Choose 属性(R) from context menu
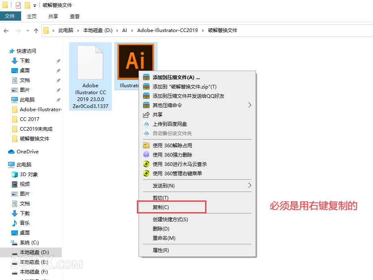The height and width of the screenshot is (280, 373). click(197, 250)
